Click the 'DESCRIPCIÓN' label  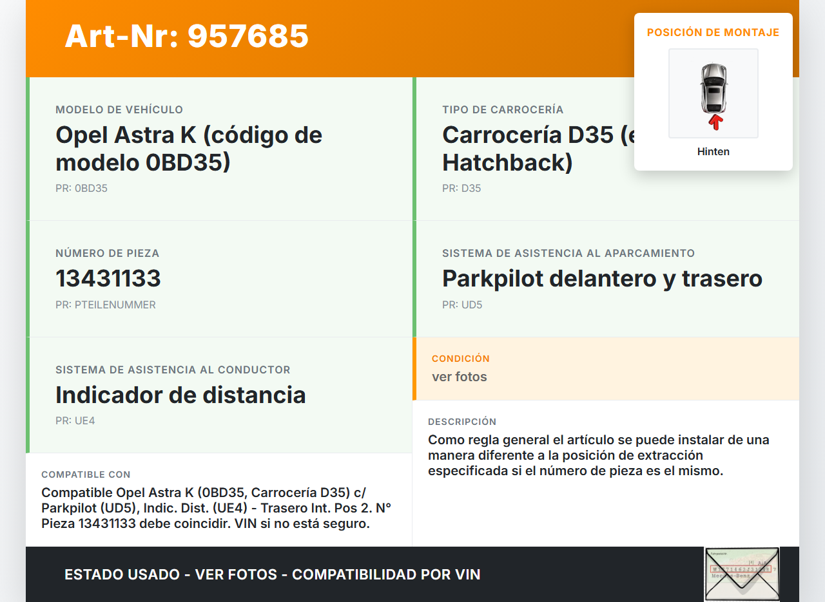tap(462, 422)
